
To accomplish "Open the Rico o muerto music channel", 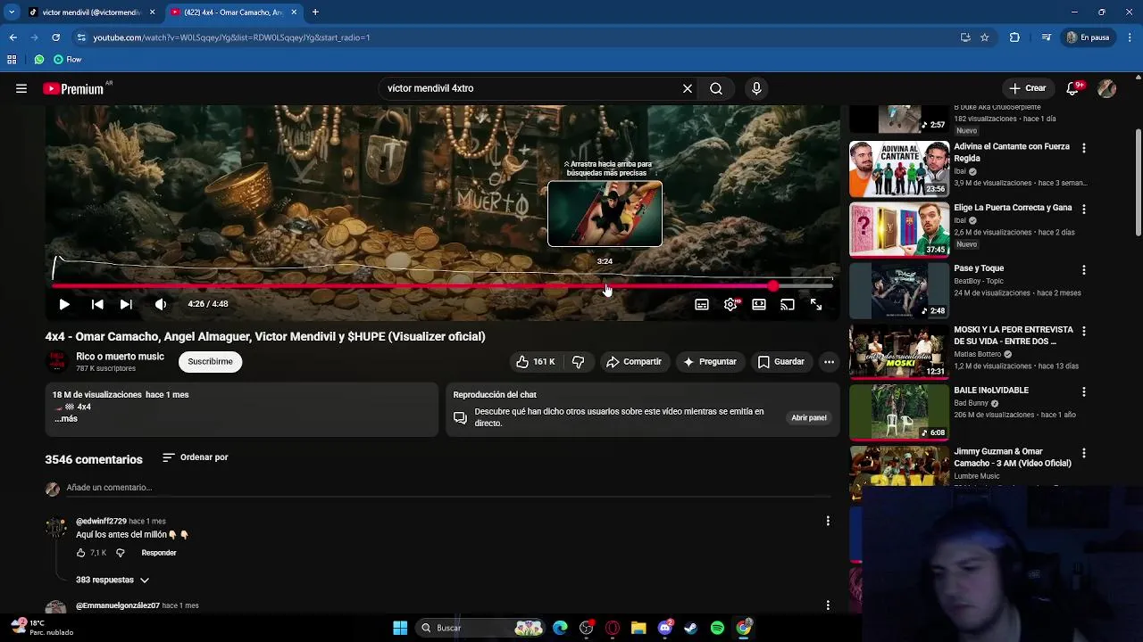I will (120, 357).
